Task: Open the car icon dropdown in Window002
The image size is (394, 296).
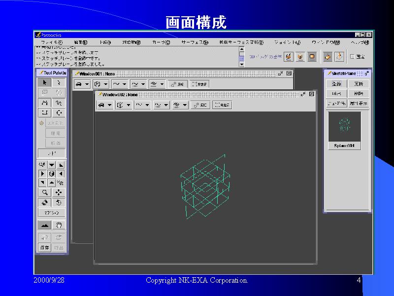Action: tap(104, 105)
